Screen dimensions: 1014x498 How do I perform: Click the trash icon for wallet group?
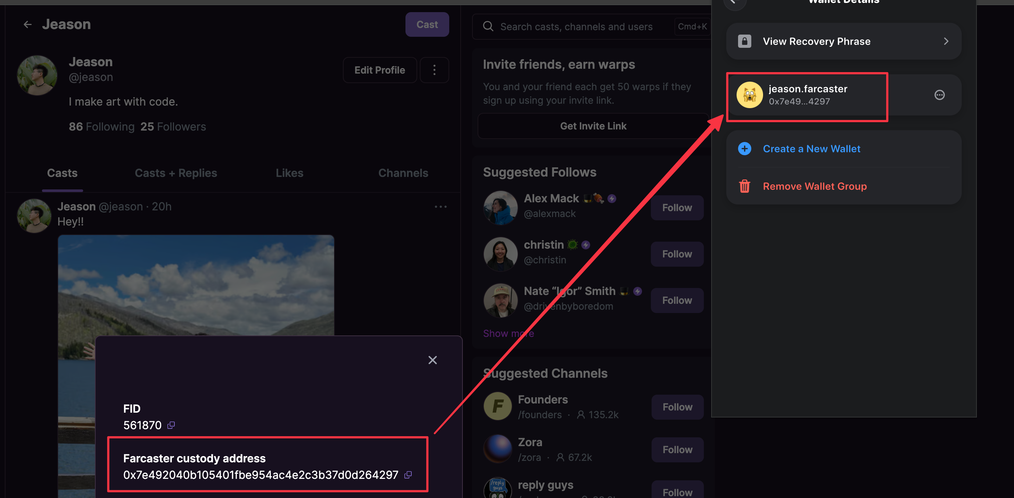(744, 186)
